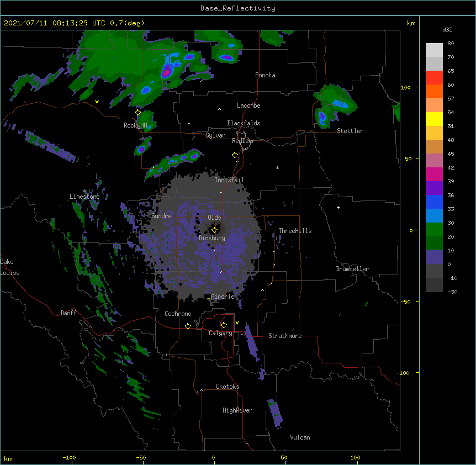Click the Ponoka label
This screenshot has height=465, width=476.
[265, 75]
